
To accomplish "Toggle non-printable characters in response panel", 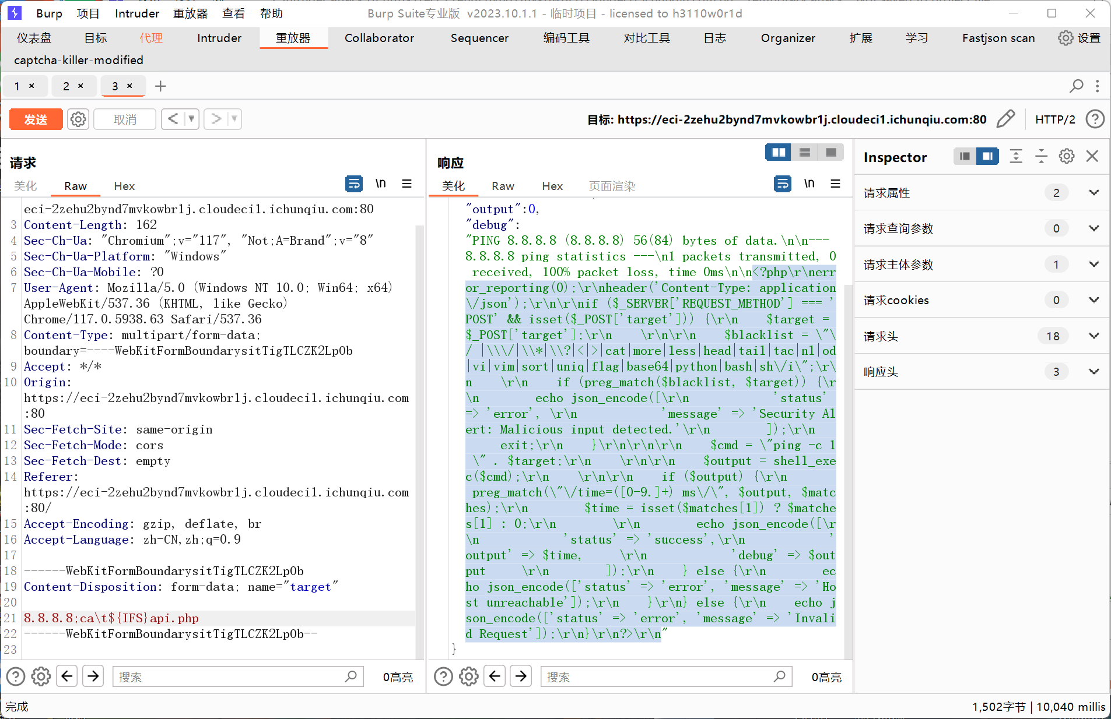I will 809,184.
